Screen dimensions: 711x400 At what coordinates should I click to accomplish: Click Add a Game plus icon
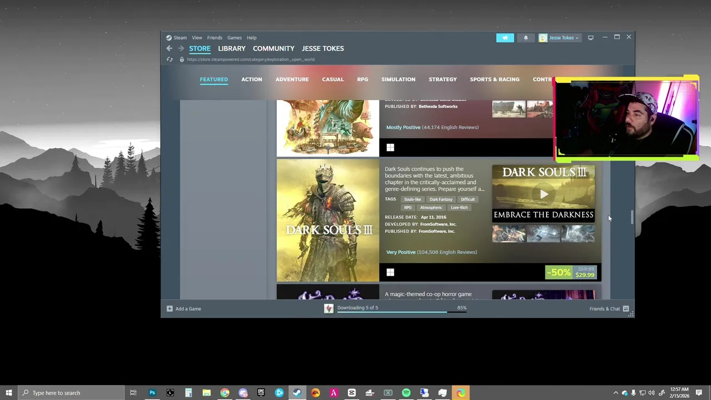click(169, 309)
